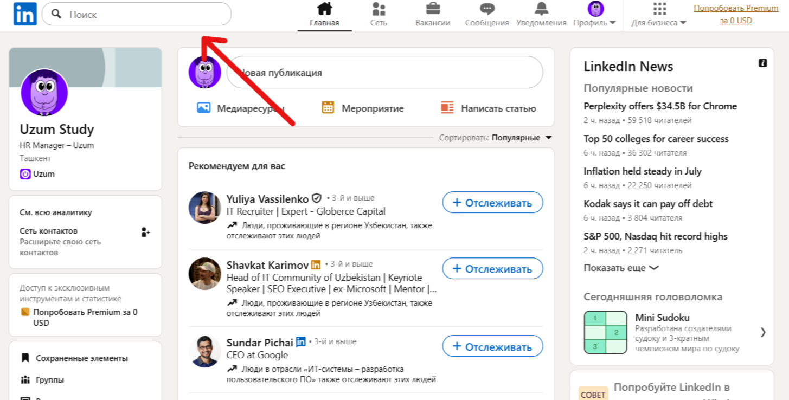
Task: Read news Top 50 colleges for career success
Action: point(656,139)
